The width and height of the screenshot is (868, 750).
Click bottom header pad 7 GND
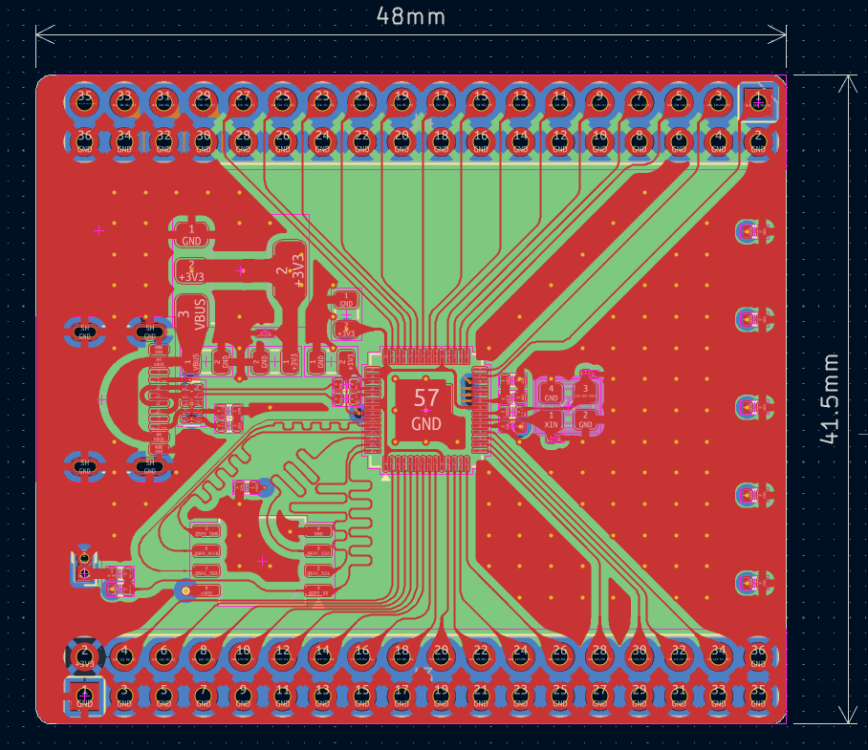point(204,696)
